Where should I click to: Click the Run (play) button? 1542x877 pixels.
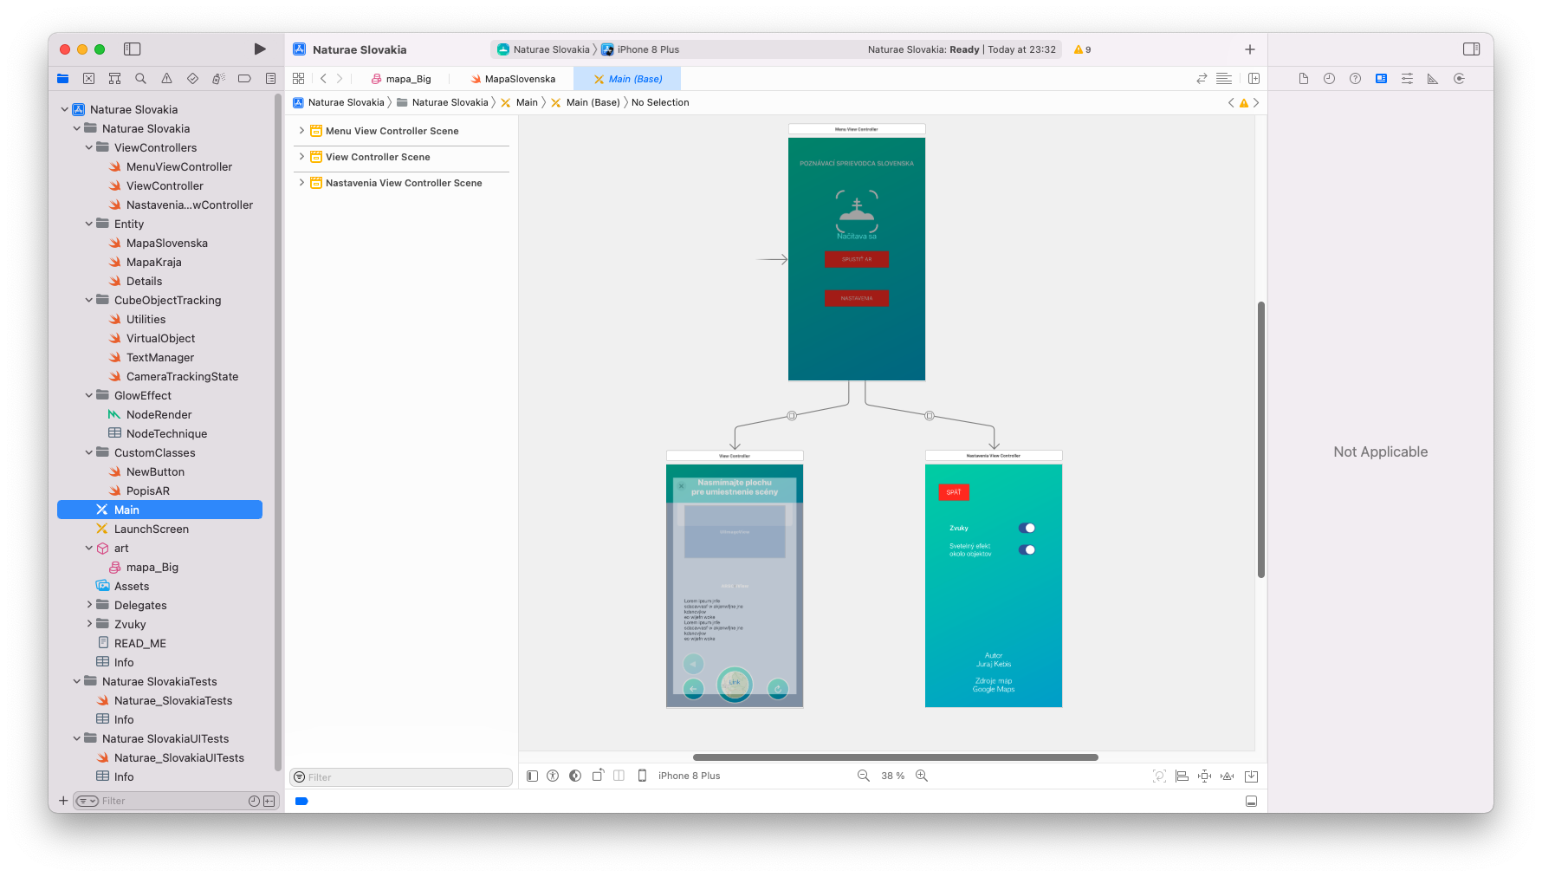pyautogui.click(x=260, y=49)
